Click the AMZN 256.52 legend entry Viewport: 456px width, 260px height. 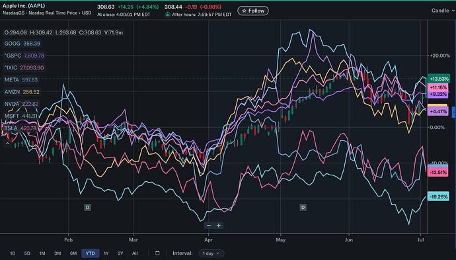point(22,92)
